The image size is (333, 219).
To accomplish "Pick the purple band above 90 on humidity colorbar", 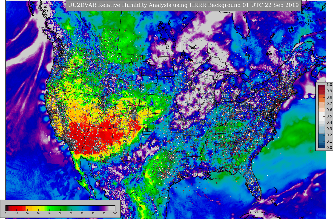I will point(104,208).
